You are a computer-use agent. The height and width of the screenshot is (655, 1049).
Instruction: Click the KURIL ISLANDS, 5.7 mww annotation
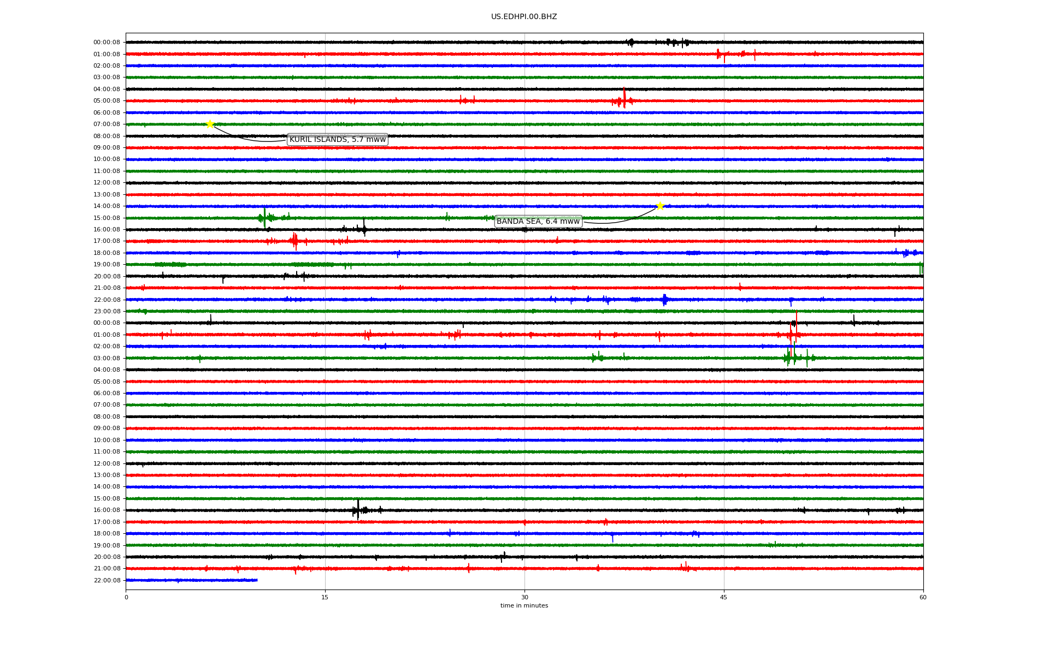click(x=337, y=140)
